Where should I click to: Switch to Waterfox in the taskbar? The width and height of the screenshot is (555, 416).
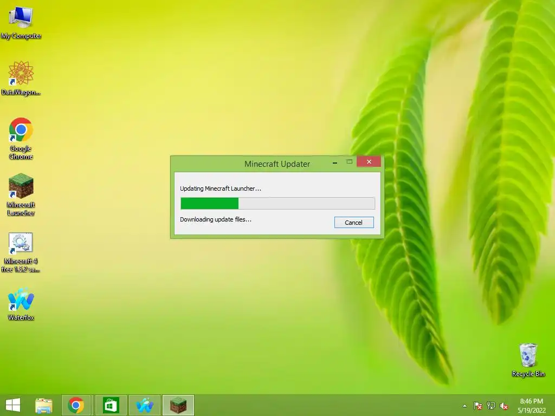[x=144, y=405]
